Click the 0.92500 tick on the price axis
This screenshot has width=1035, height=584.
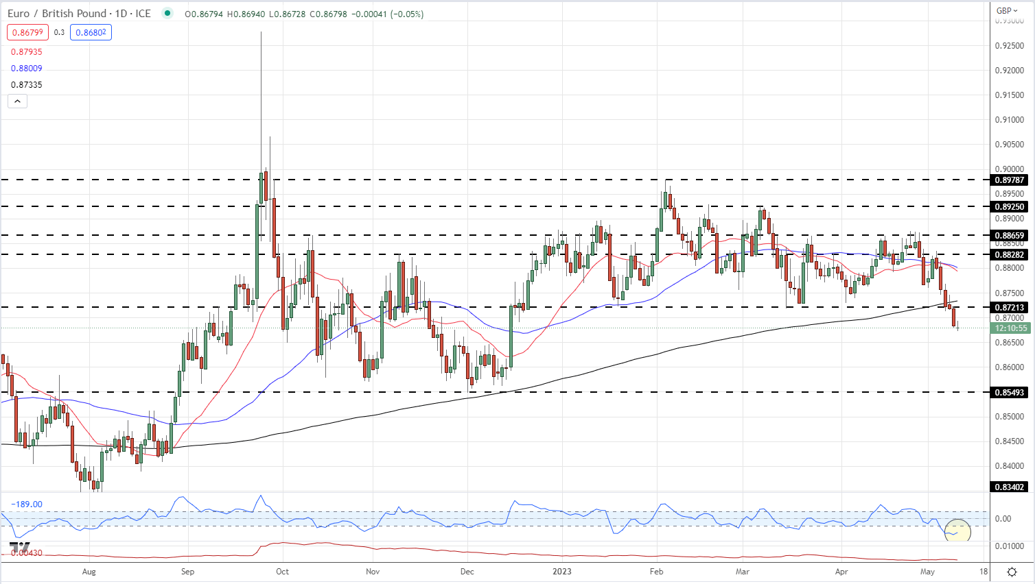coord(1009,46)
